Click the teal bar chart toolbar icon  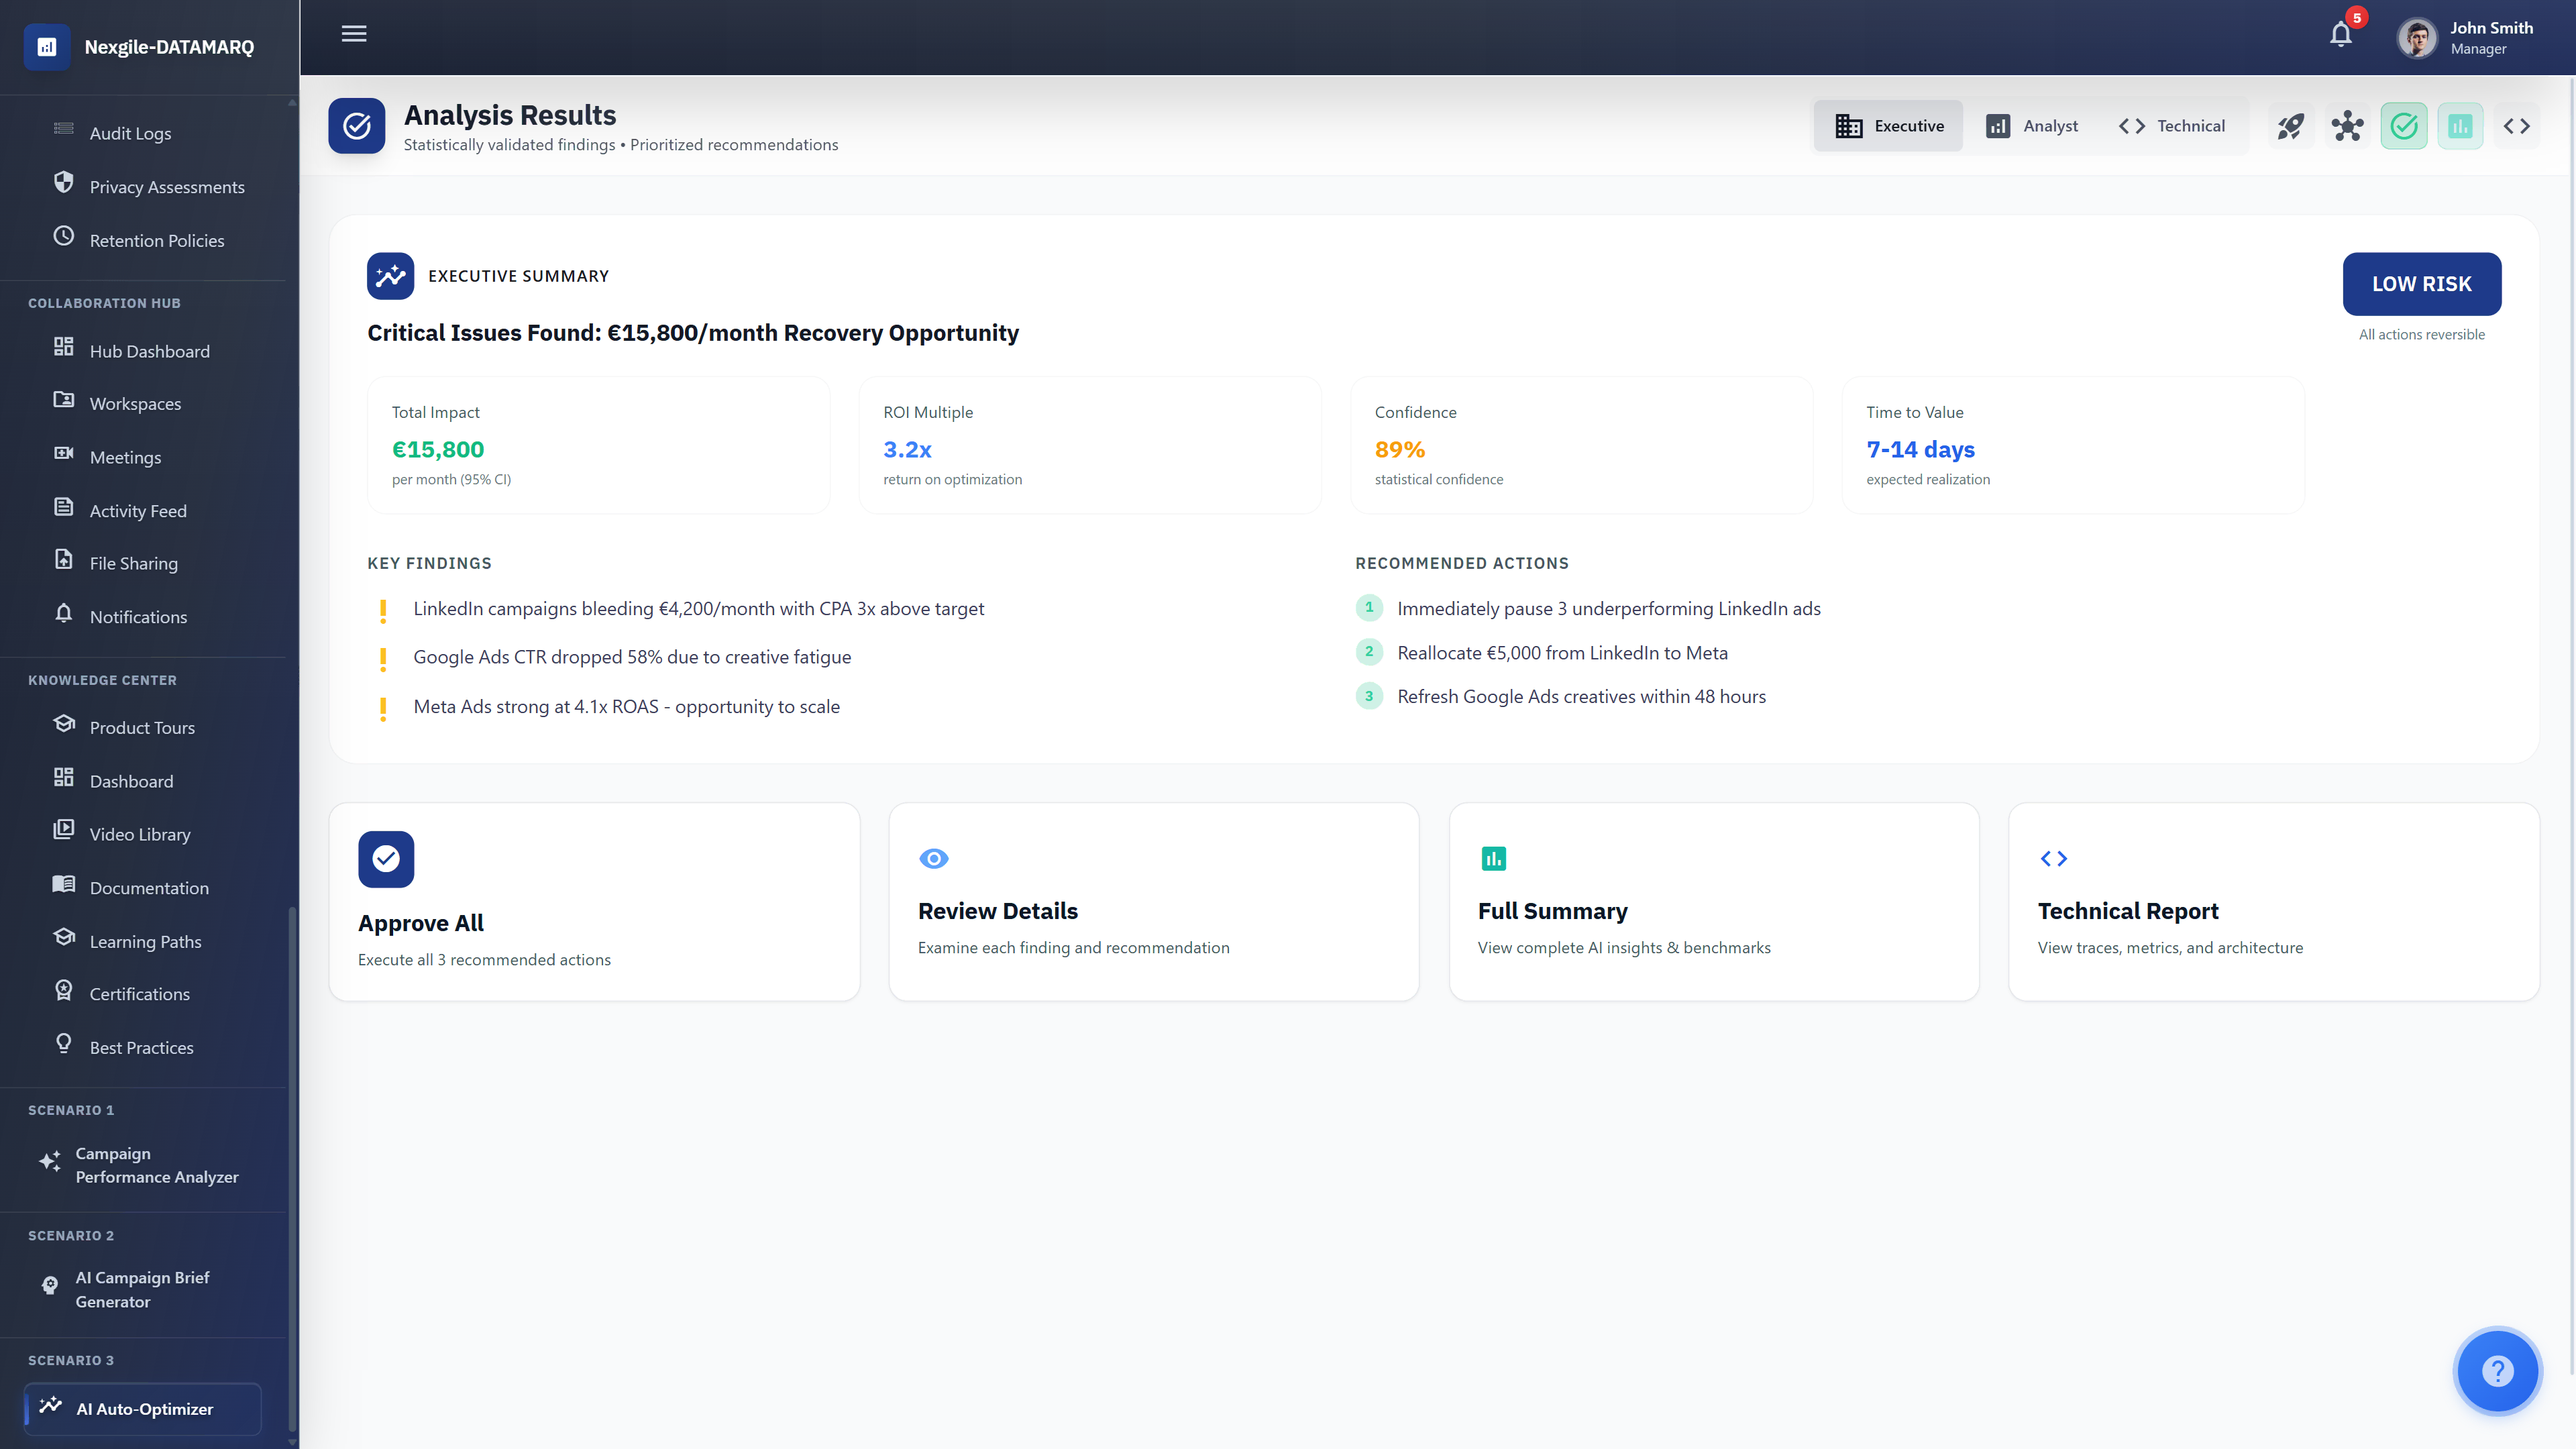(2460, 126)
